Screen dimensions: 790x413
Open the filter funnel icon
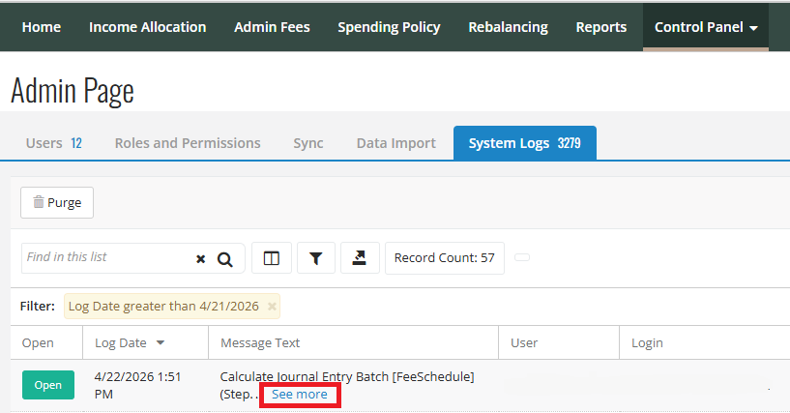[x=316, y=258]
